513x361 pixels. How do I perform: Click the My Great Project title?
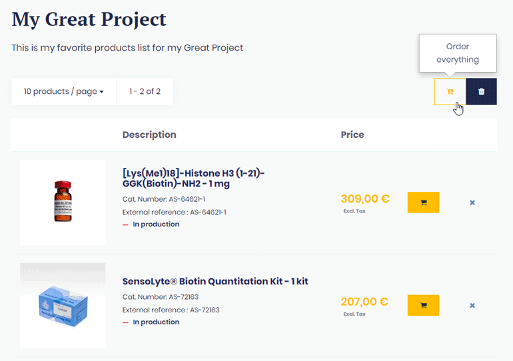(x=89, y=19)
